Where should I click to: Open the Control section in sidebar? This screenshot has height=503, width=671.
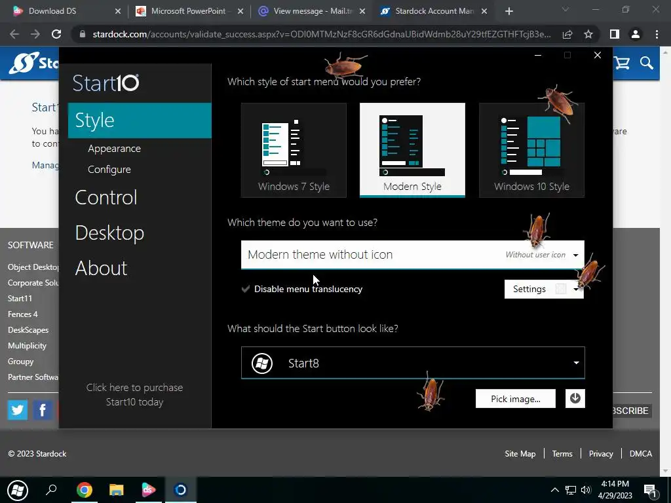point(105,197)
